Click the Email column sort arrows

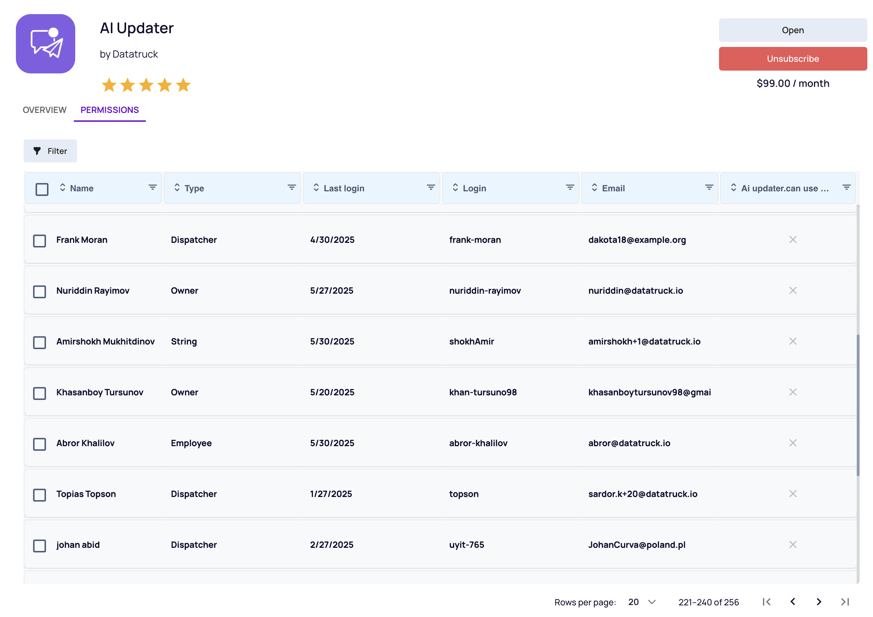(x=595, y=188)
